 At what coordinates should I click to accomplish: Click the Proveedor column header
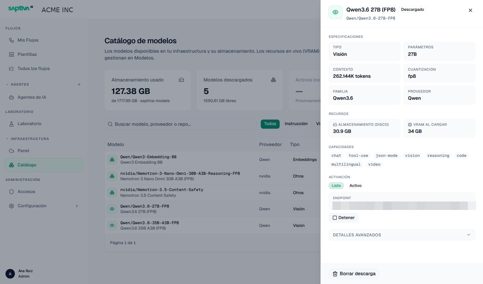(270, 144)
